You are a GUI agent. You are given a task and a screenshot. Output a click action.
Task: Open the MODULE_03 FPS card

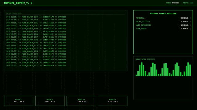(81, 101)
